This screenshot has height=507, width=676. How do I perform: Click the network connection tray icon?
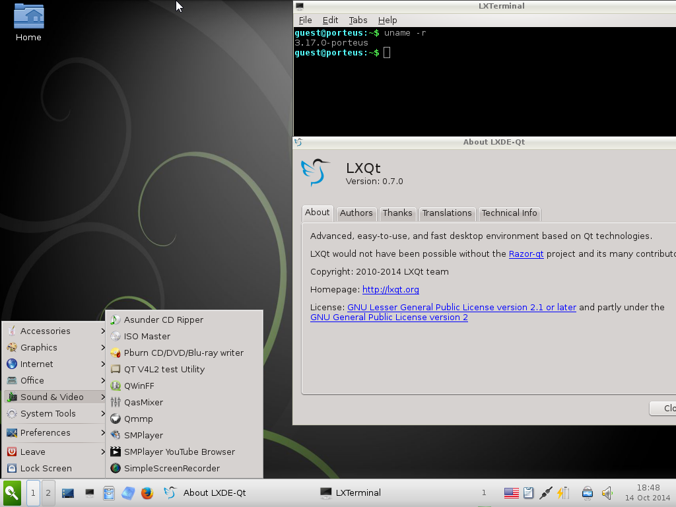(x=545, y=492)
